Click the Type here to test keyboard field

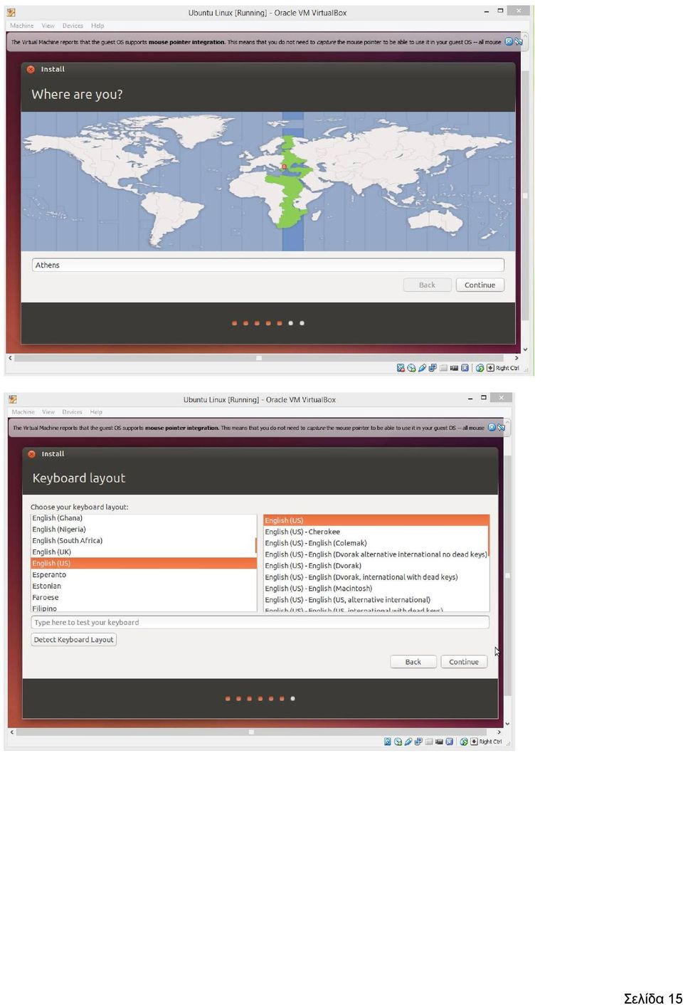pos(260,622)
